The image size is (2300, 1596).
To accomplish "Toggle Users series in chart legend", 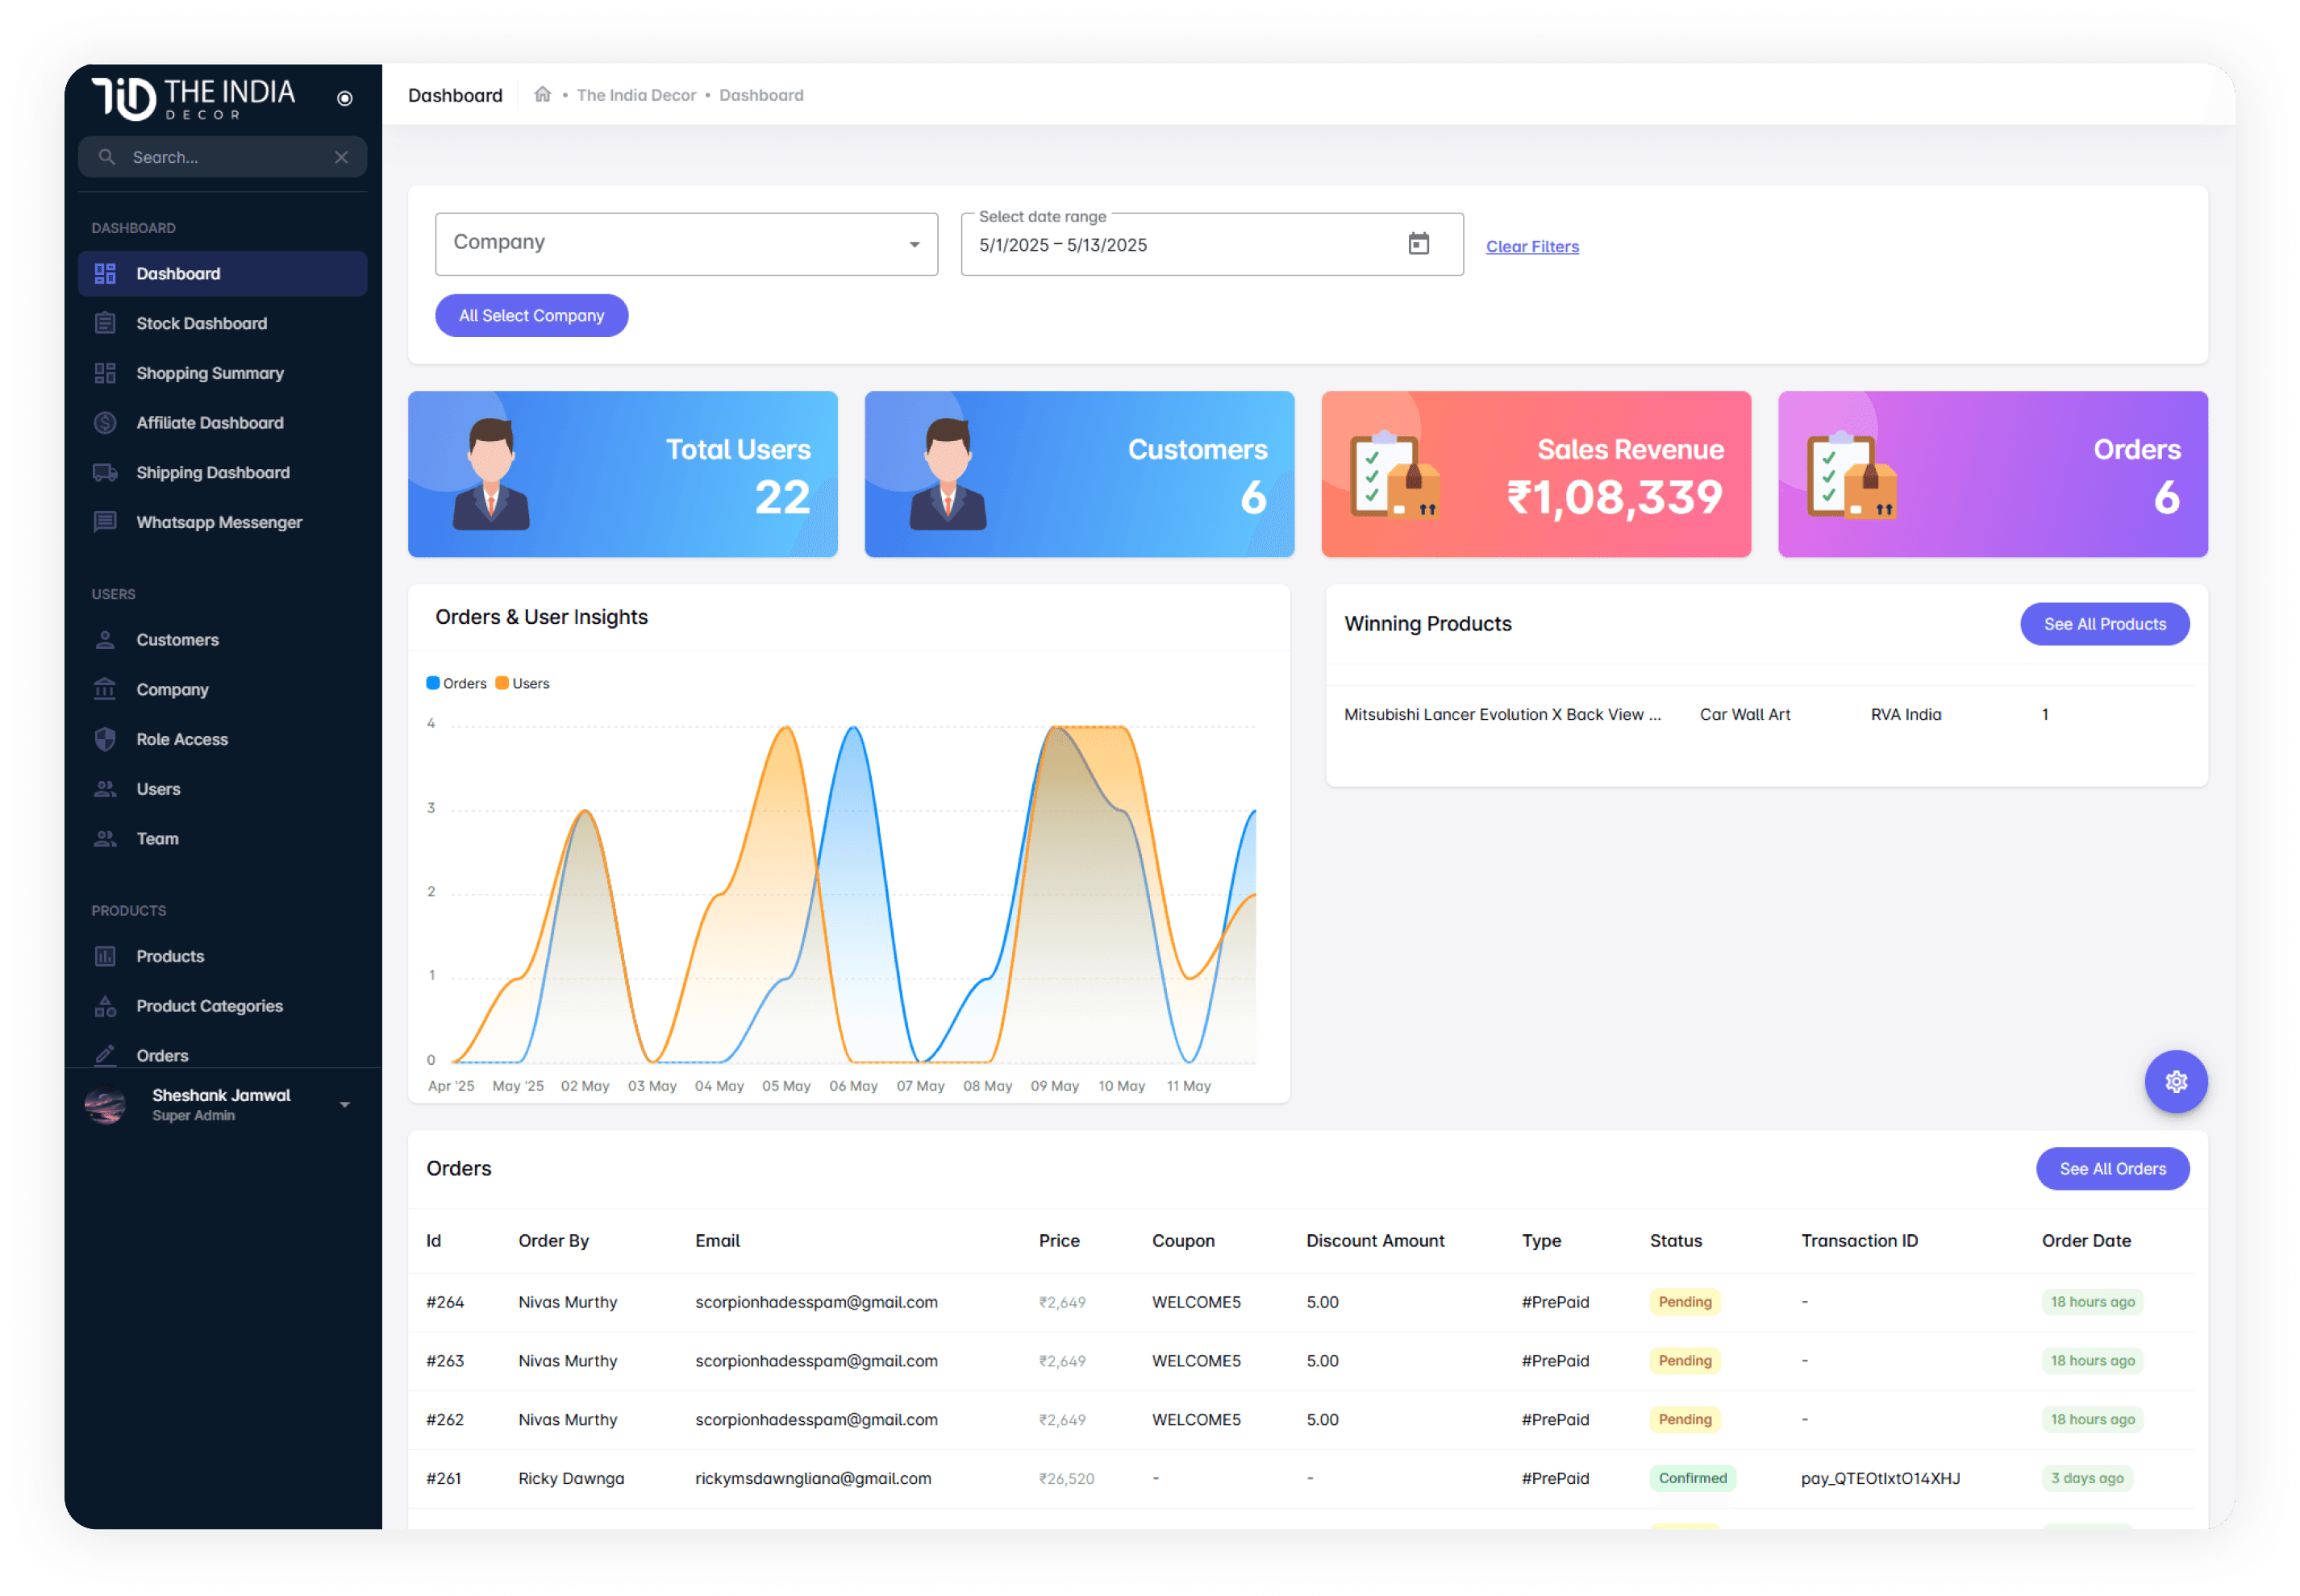I will (x=523, y=684).
